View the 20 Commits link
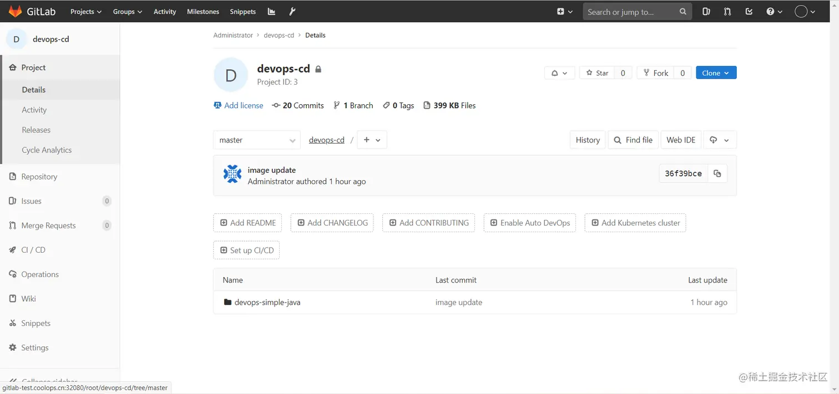The width and height of the screenshot is (839, 394). [298, 105]
